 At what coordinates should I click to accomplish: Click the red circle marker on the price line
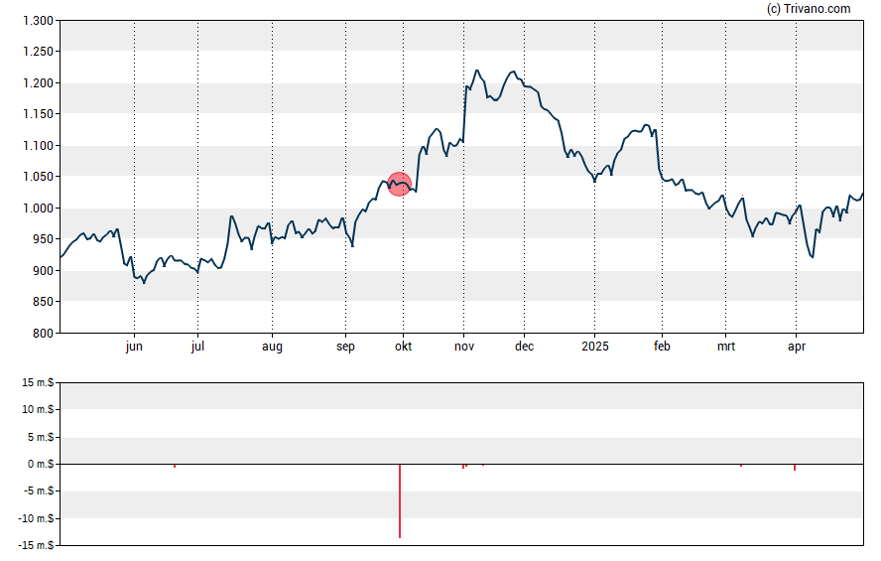pyautogui.click(x=400, y=185)
